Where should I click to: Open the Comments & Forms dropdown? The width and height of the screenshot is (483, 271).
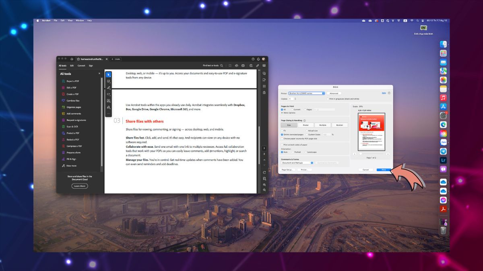tap(297, 163)
